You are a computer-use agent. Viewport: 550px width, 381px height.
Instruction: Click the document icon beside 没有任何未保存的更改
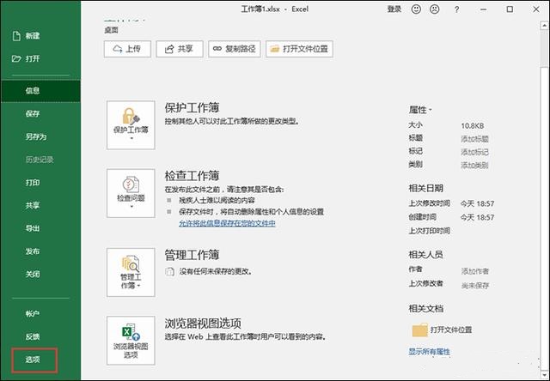pos(170,271)
